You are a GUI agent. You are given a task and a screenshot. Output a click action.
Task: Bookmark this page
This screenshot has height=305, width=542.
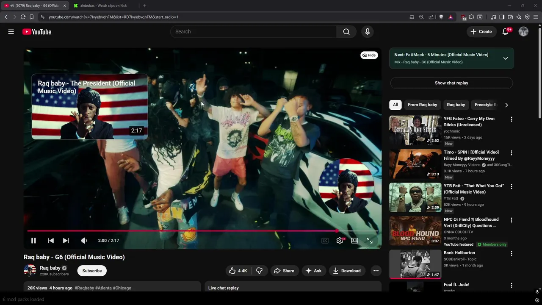pos(31,17)
